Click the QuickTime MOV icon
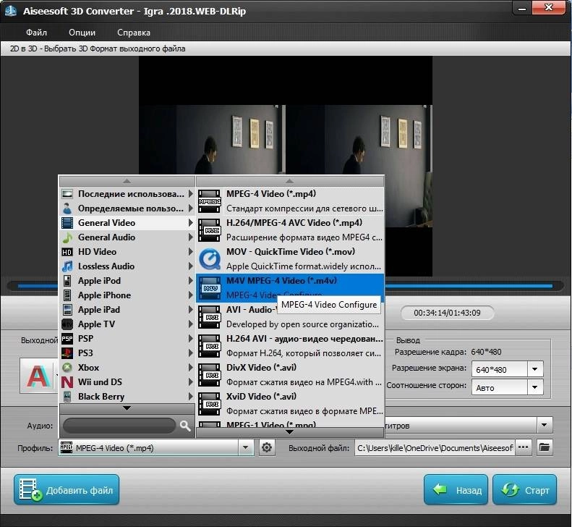This screenshot has width=572, height=527. [x=210, y=259]
